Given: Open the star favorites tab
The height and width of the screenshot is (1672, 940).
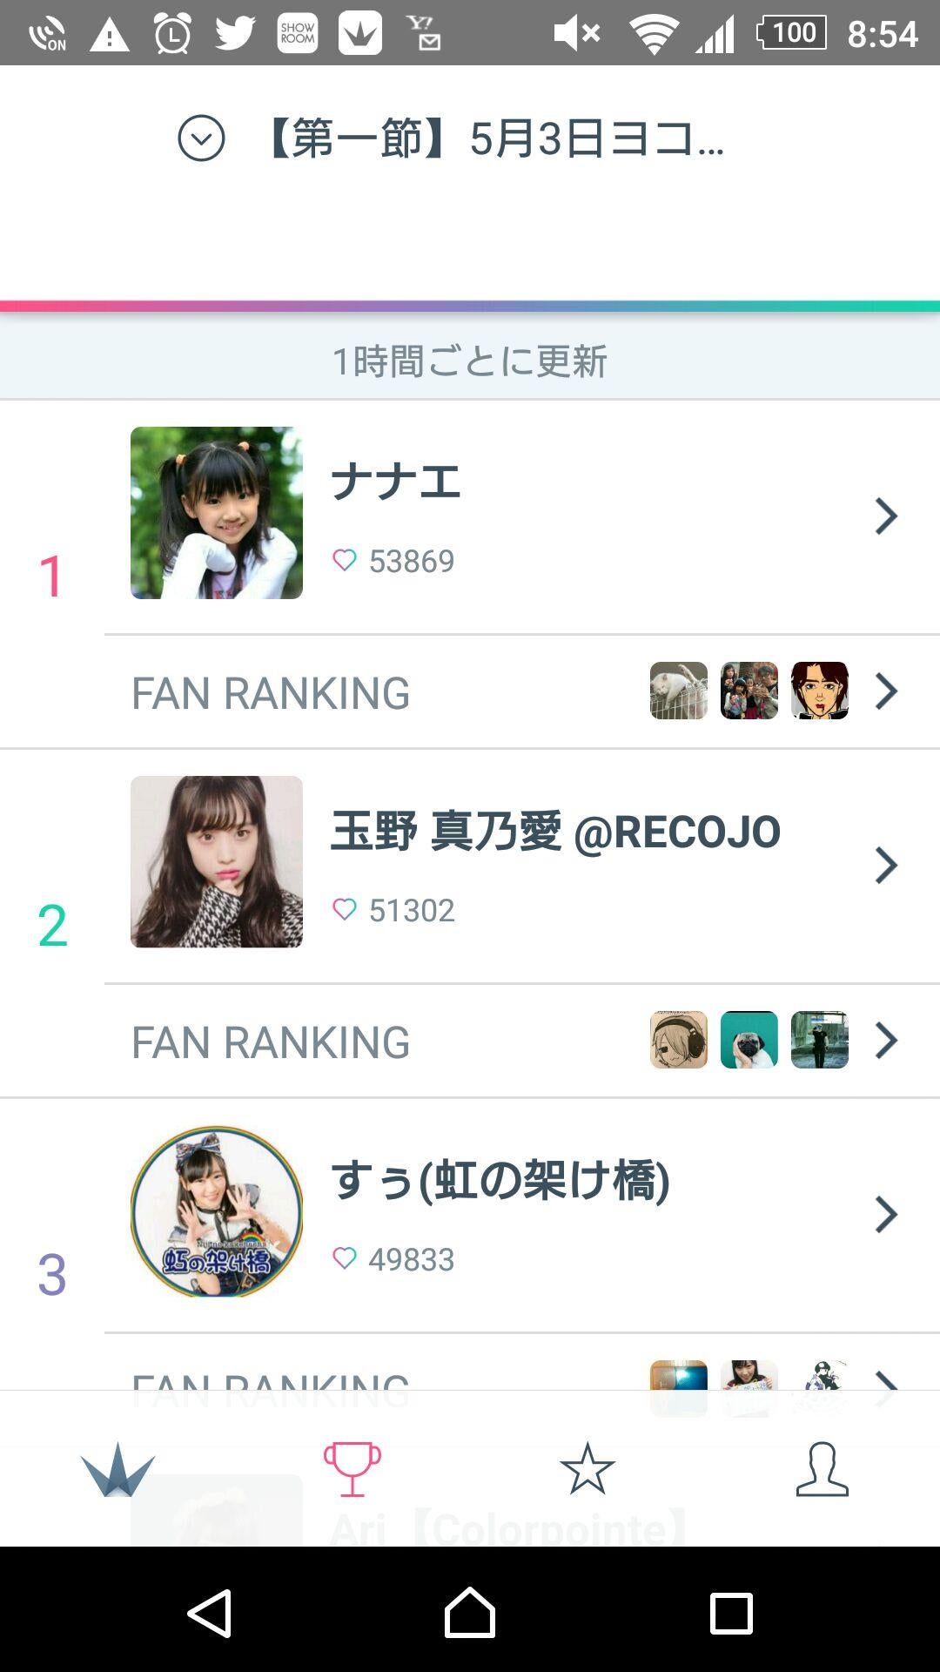Looking at the screenshot, I should [x=587, y=1470].
